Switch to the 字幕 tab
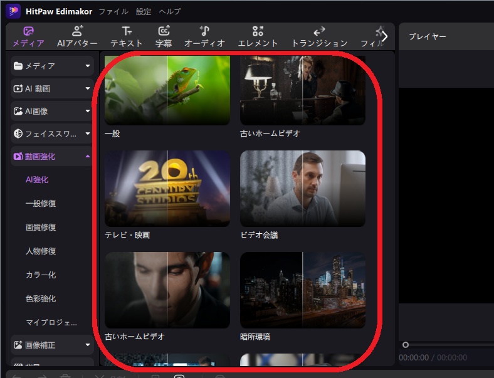This screenshot has height=378, width=494. click(164, 36)
